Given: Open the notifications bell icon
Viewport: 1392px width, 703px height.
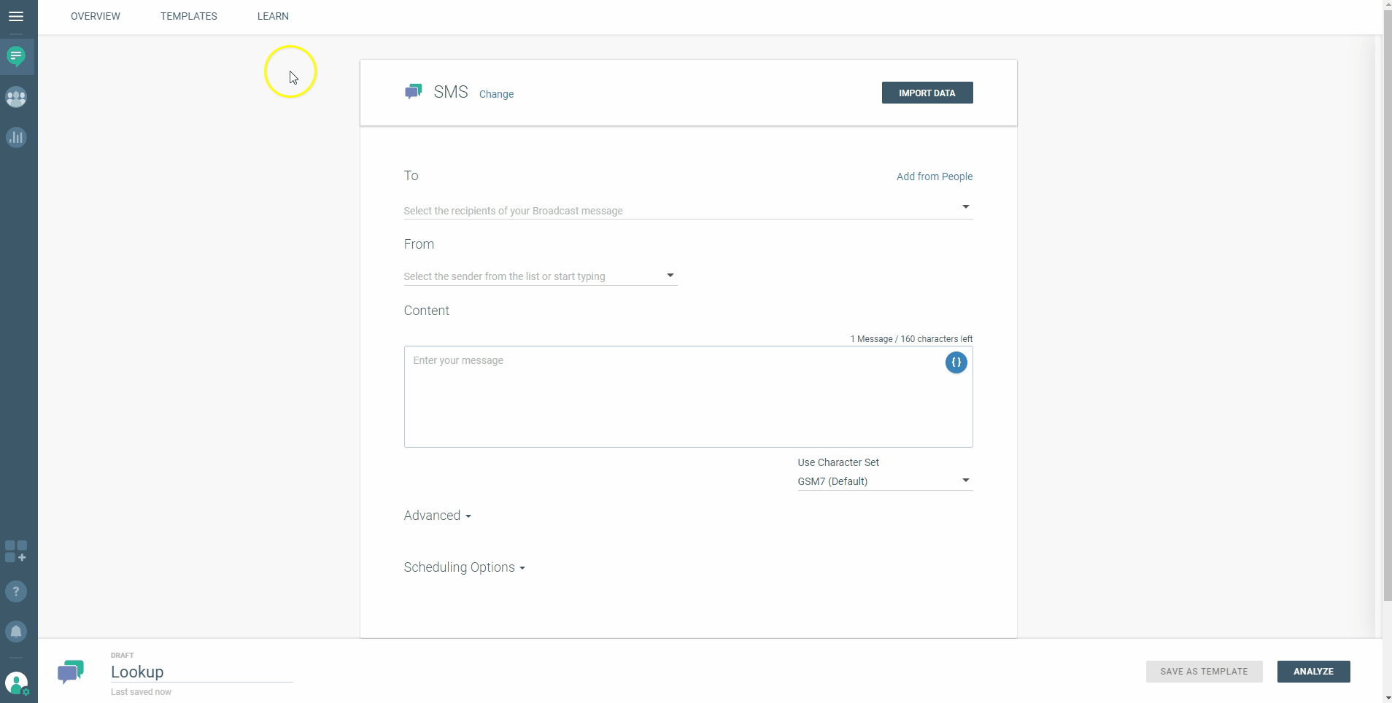Looking at the screenshot, I should pos(16,632).
